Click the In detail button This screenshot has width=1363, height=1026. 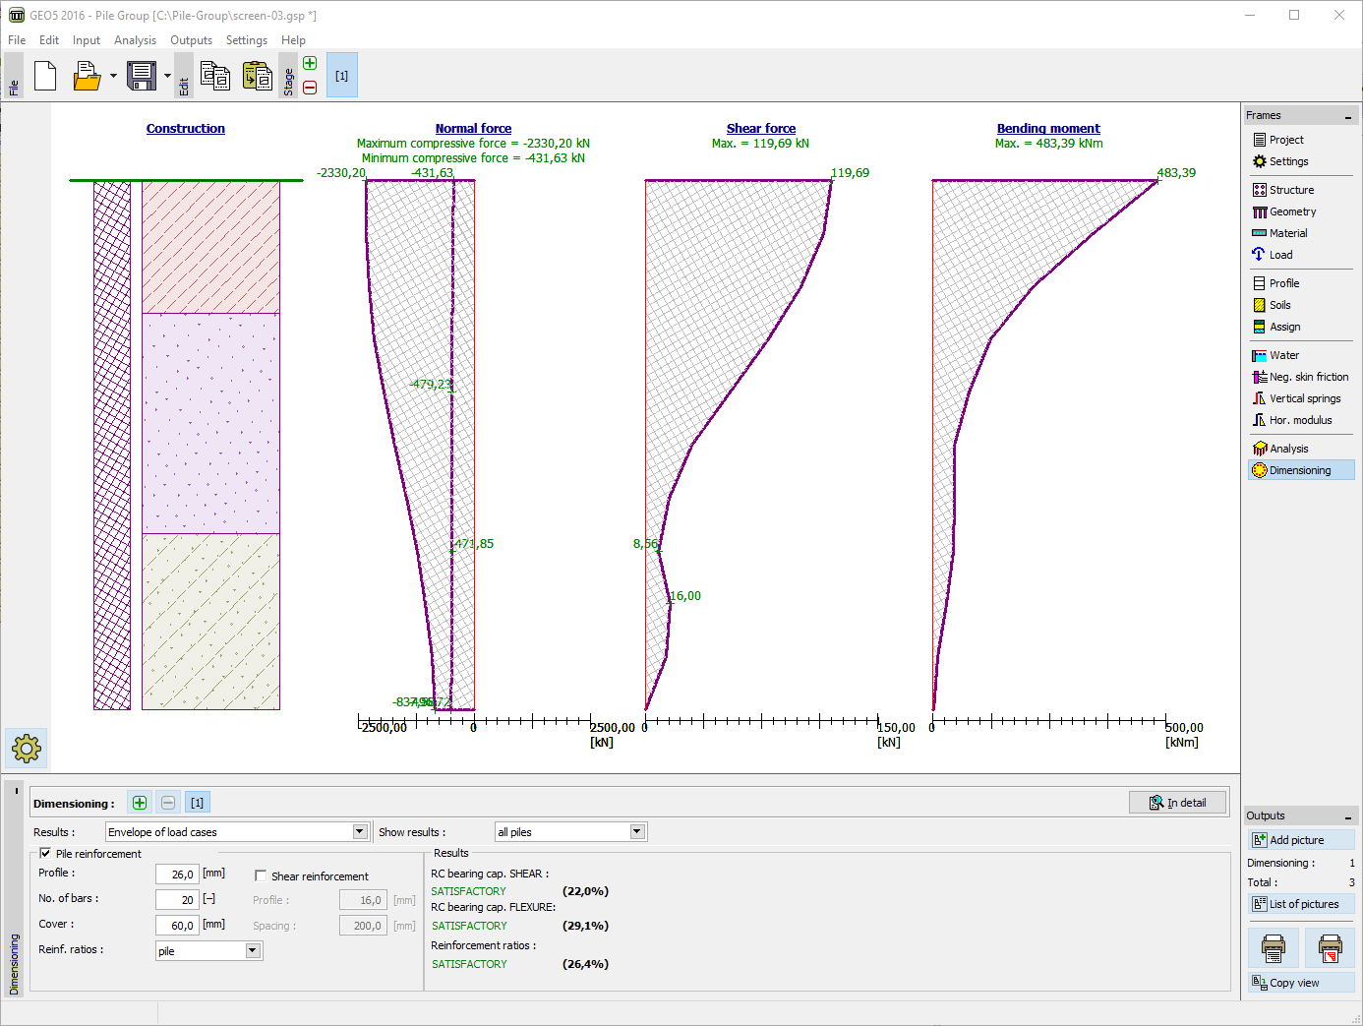click(1177, 802)
